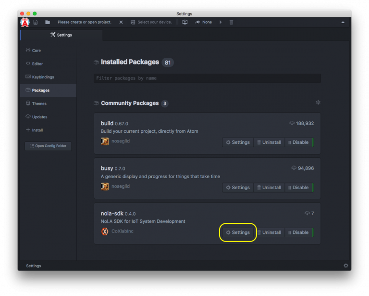Click the Nol.A logo icon in toolbar
369x296 pixels.
pyautogui.click(x=25, y=22)
